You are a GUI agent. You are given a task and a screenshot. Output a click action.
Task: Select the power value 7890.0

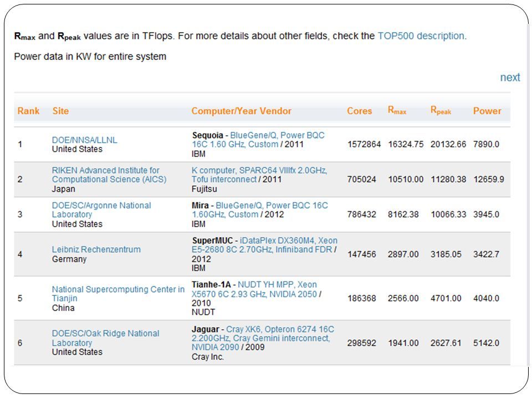tap(486, 144)
